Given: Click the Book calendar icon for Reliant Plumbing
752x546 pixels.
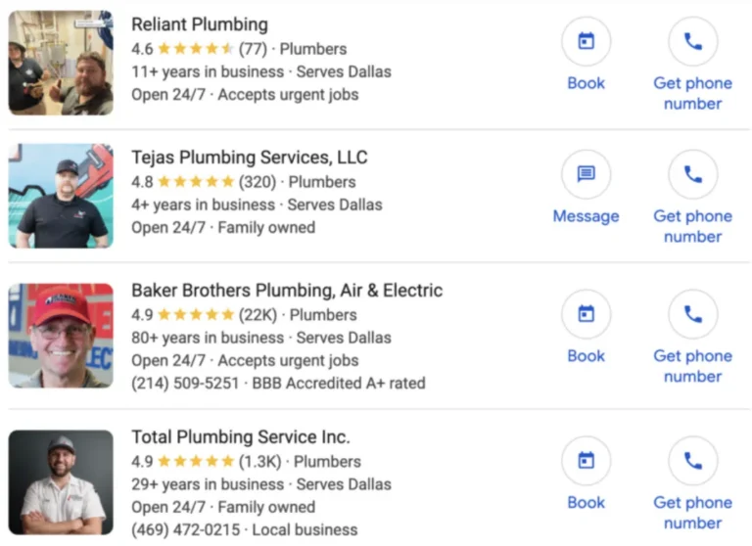Looking at the screenshot, I should click(586, 42).
